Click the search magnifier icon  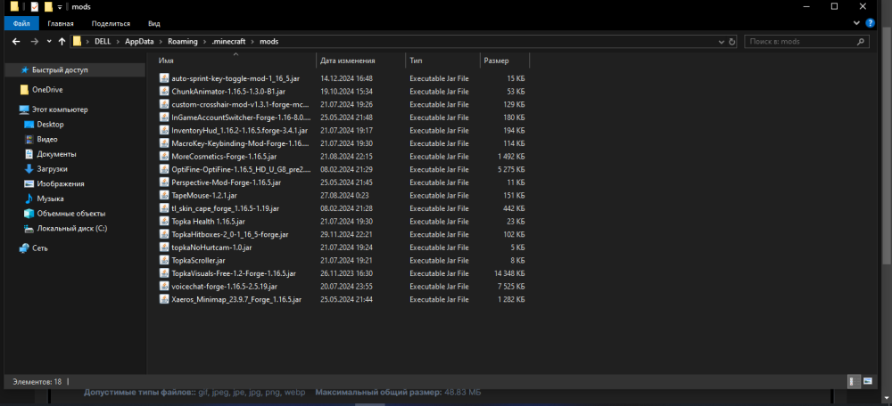[860, 42]
